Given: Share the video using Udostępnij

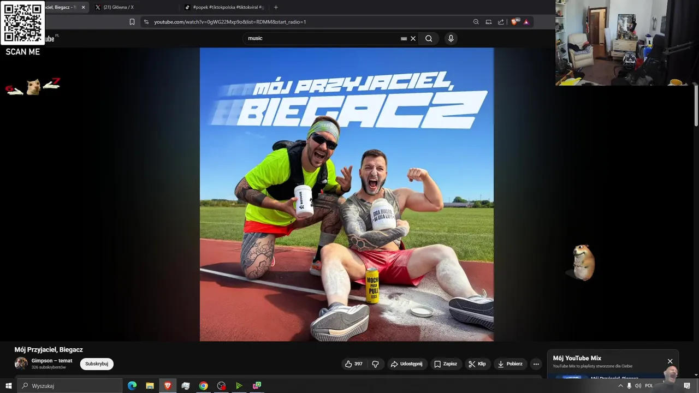Looking at the screenshot, I should point(406,364).
